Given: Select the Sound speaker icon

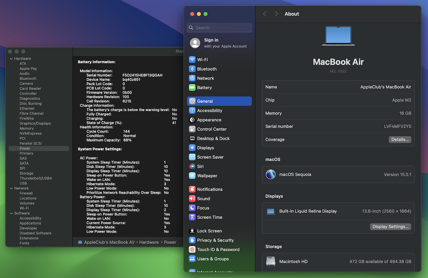Looking at the screenshot, I should coord(192,199).
